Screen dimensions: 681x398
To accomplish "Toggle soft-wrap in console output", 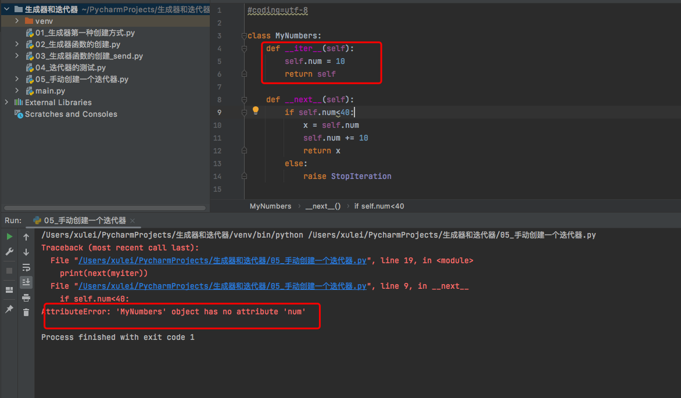I will pos(26,267).
